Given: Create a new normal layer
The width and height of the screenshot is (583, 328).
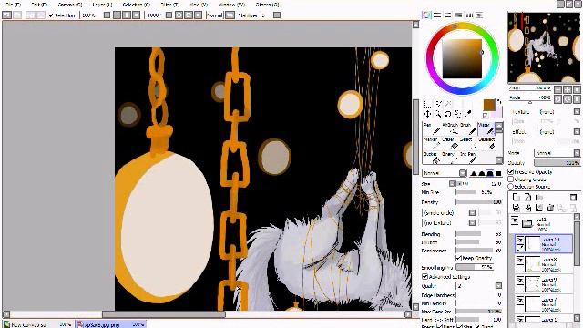Looking at the screenshot, I should (517, 197).
